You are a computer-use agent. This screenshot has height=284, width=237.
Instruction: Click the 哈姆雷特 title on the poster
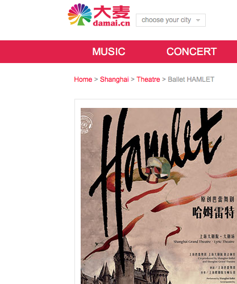[214, 212]
